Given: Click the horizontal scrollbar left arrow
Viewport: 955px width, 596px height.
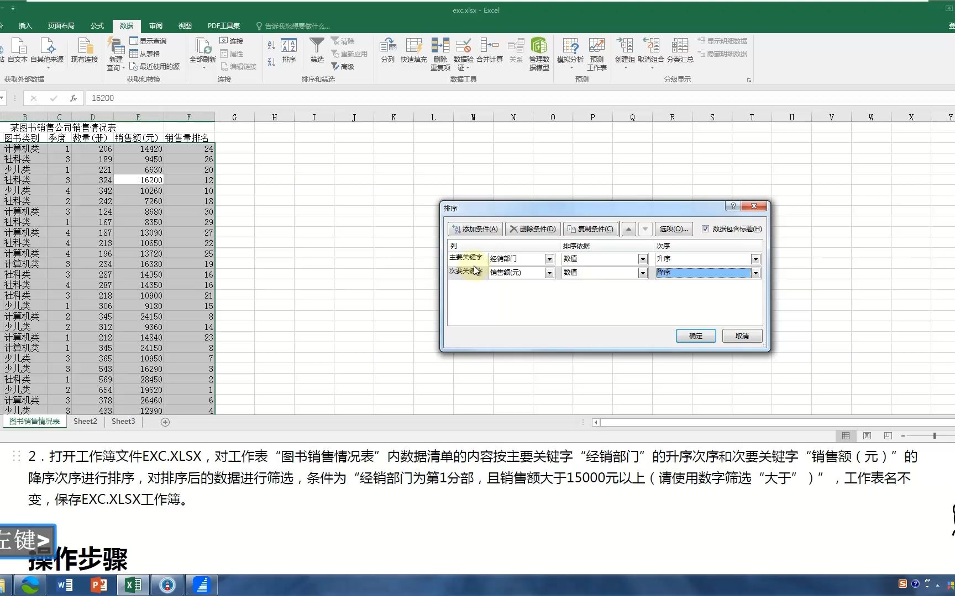Looking at the screenshot, I should click(596, 422).
